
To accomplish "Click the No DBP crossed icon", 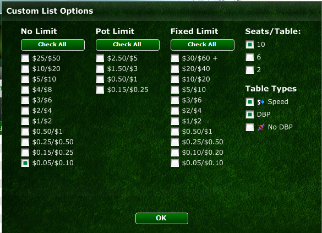I will [x=261, y=127].
